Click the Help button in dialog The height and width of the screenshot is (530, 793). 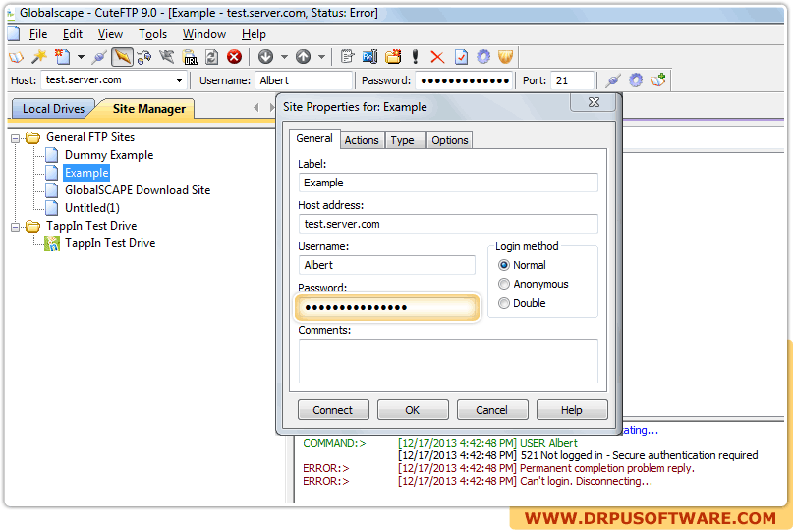[x=572, y=410]
